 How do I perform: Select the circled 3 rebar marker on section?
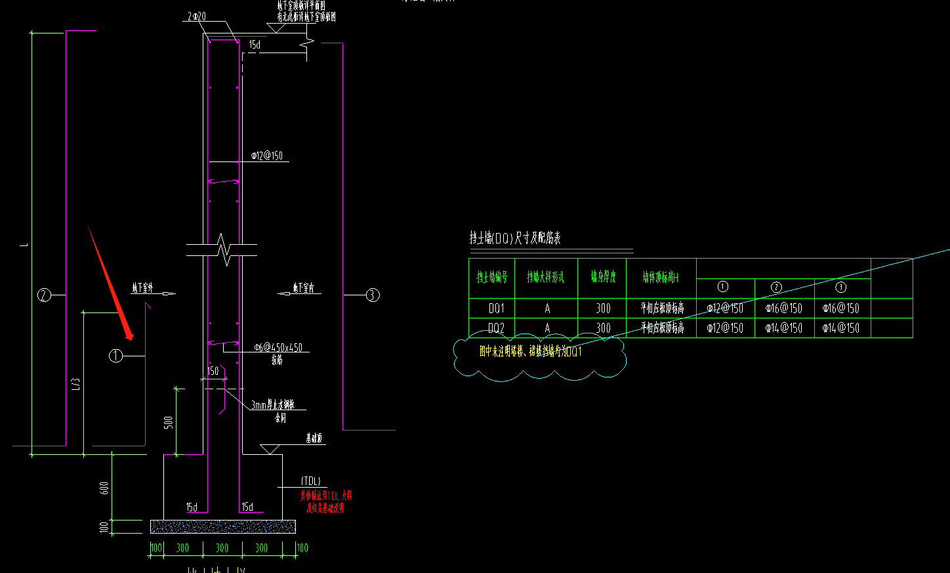pos(373,295)
